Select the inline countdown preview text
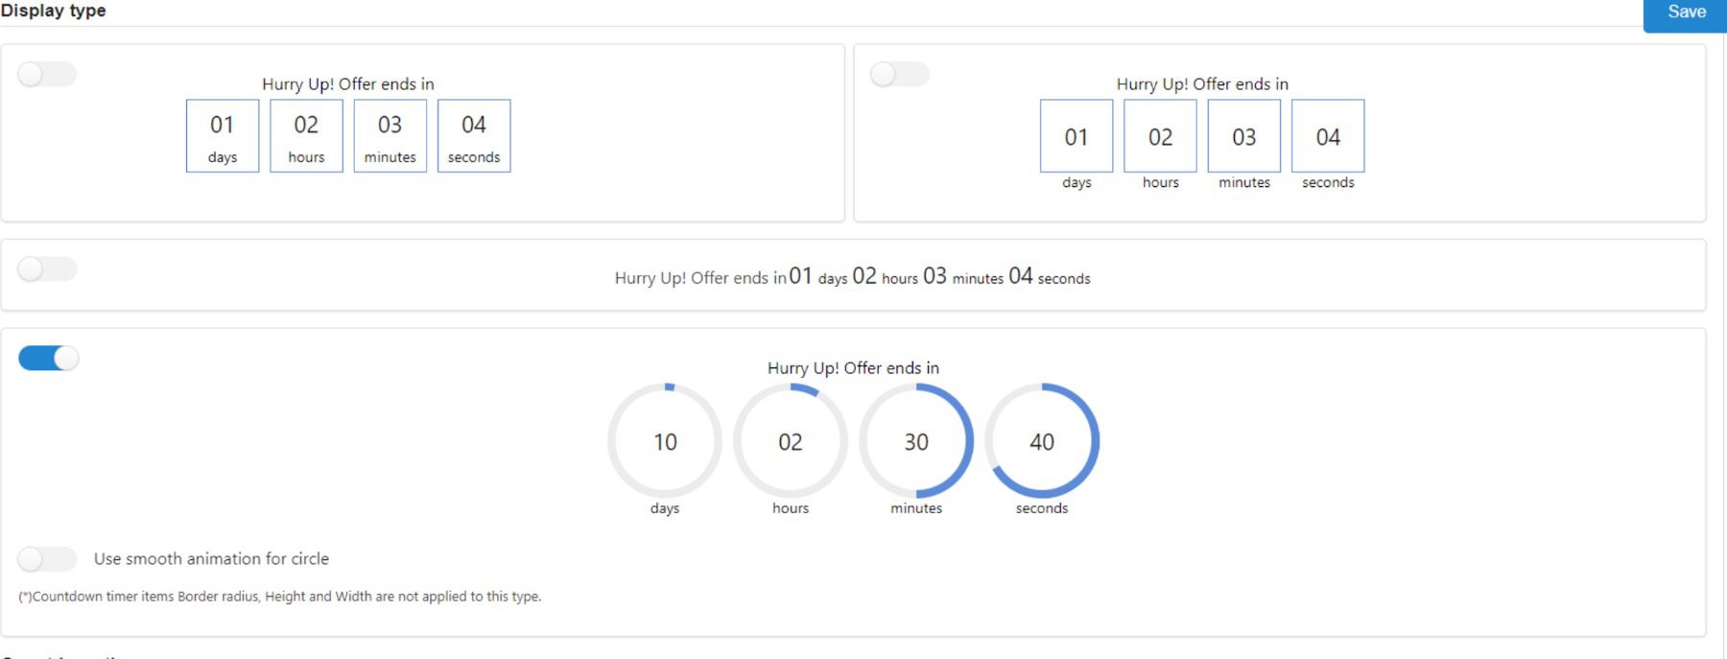1727x659 pixels. tap(852, 277)
